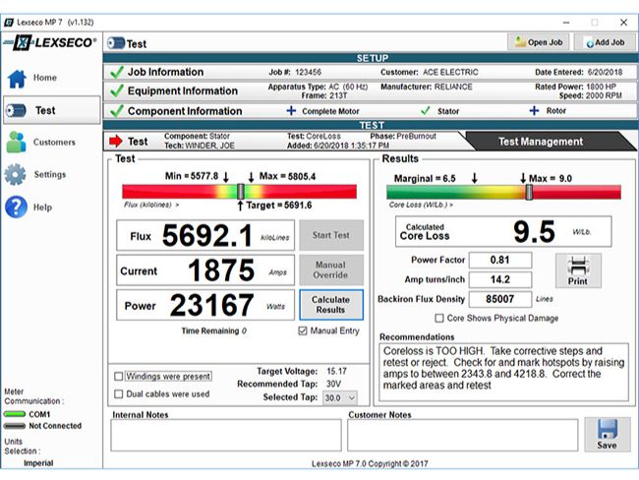Click the Print printer icon
The image size is (639, 480).
click(577, 268)
